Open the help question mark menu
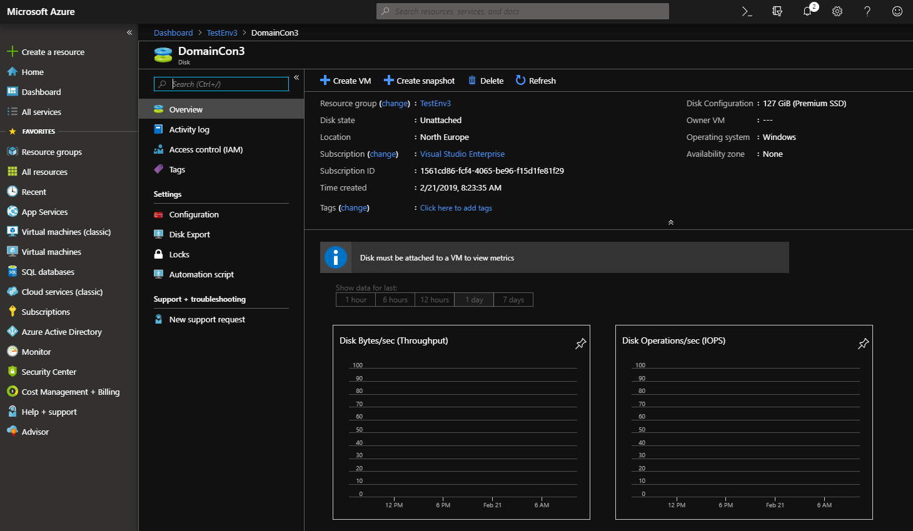913x531 pixels. 867,11
